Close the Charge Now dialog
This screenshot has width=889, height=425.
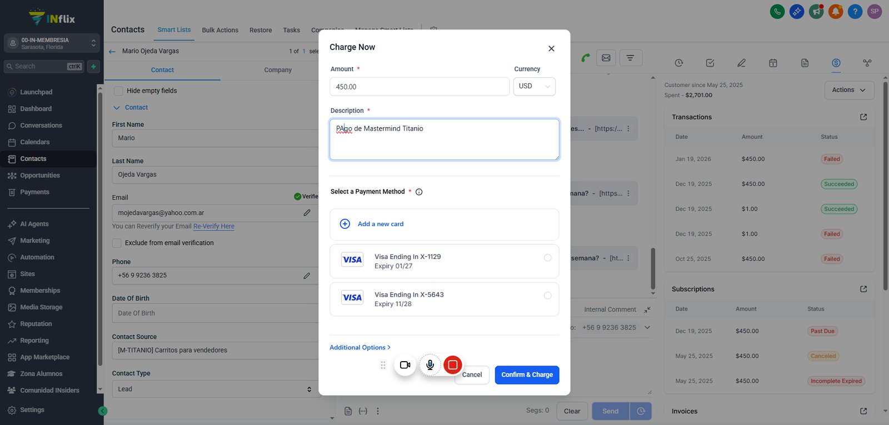[x=551, y=48]
